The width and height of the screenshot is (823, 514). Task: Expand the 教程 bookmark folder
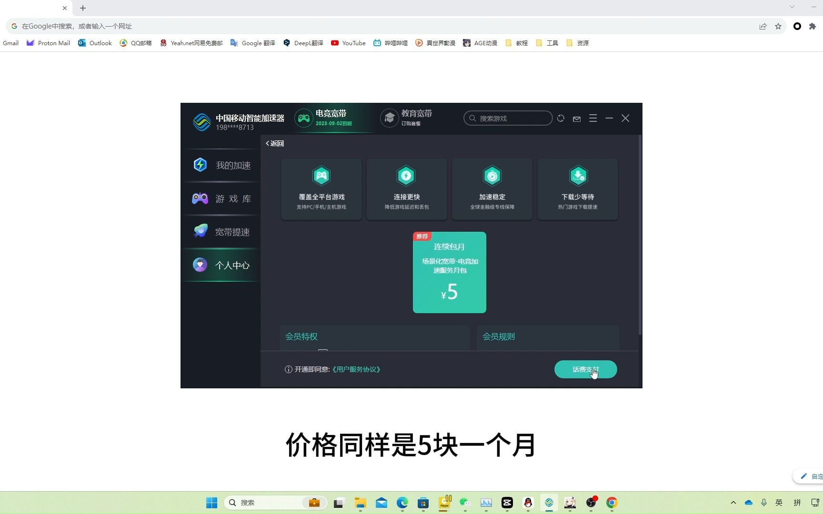click(x=517, y=43)
